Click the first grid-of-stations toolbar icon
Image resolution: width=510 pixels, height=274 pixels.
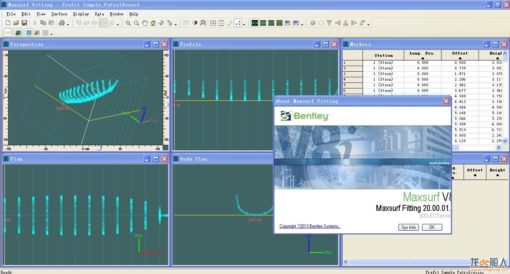[213, 23]
